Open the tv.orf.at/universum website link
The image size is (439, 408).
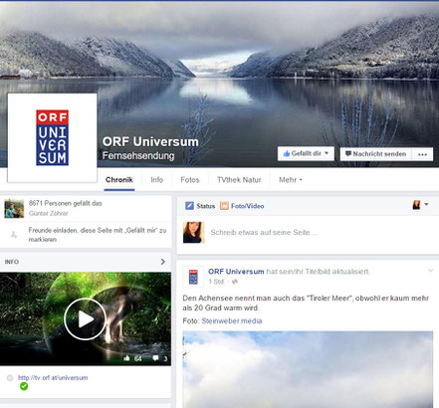click(x=53, y=377)
